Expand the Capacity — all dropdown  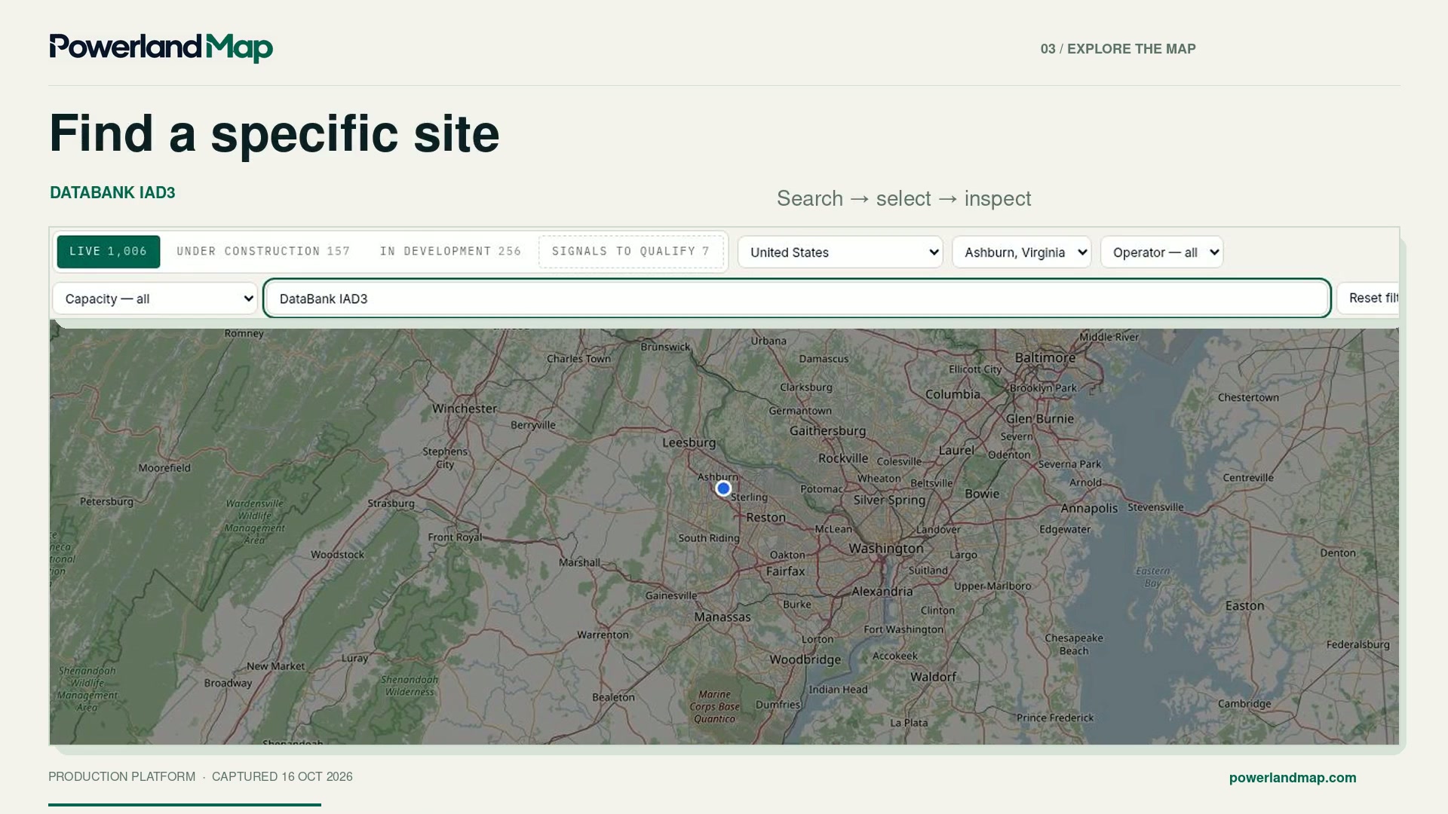point(155,299)
